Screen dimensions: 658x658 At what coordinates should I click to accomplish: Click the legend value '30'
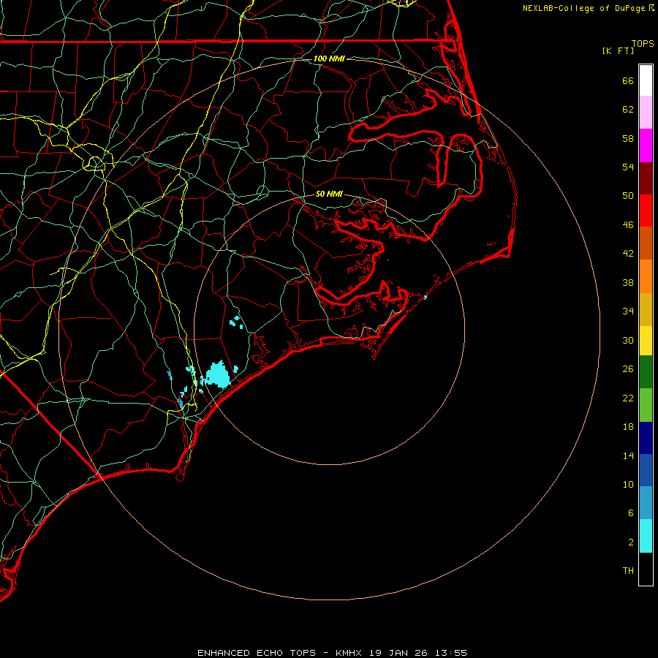[x=628, y=340]
